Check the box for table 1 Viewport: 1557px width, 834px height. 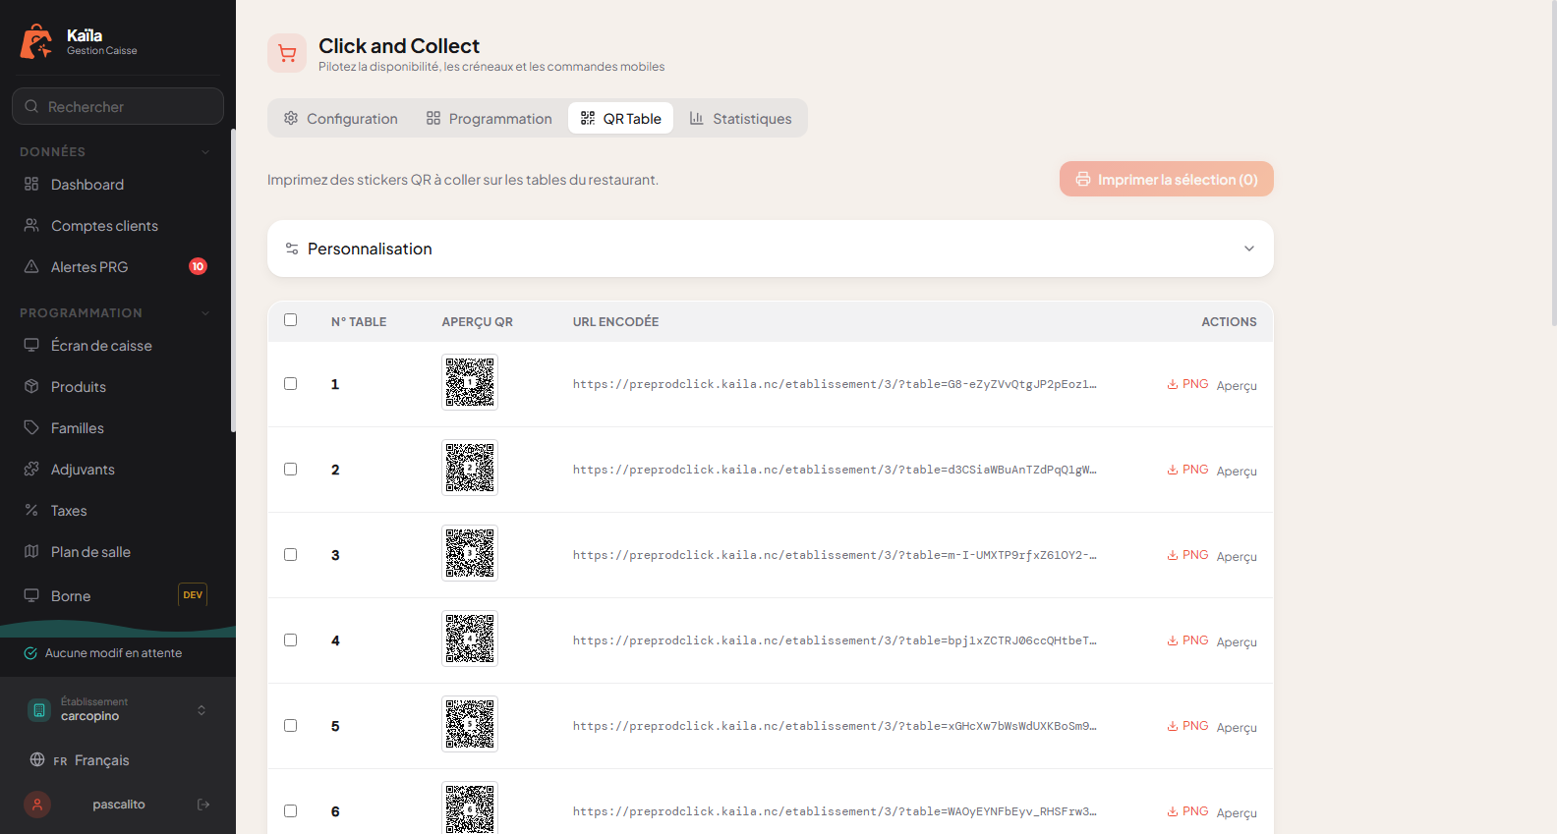(x=290, y=383)
